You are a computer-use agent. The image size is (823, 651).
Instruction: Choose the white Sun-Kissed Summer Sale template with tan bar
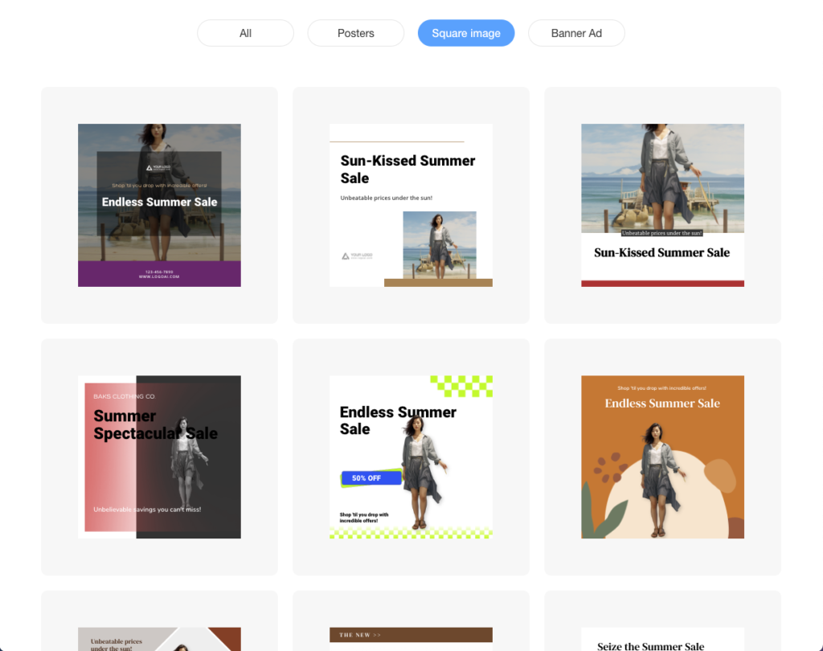click(x=411, y=205)
